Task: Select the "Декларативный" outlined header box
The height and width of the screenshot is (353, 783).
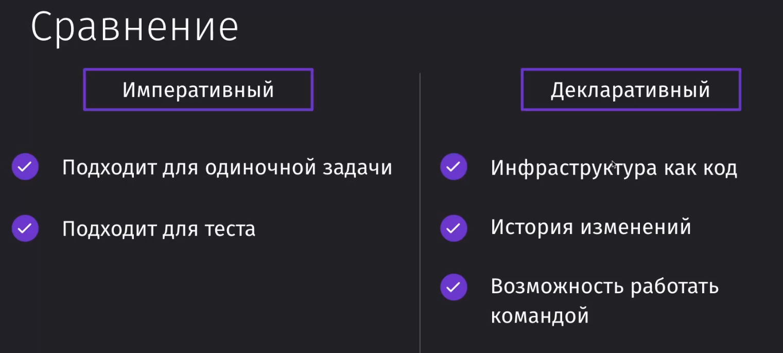Action: point(631,90)
